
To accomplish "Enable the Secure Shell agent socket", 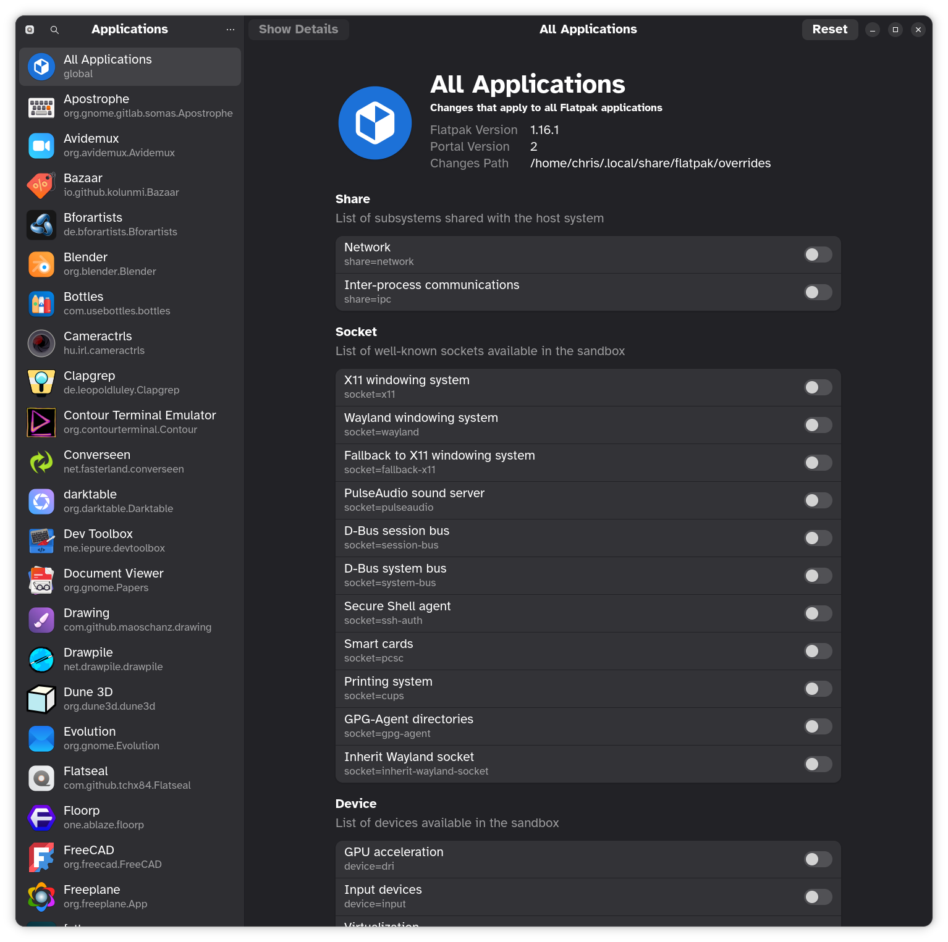I will (x=817, y=613).
